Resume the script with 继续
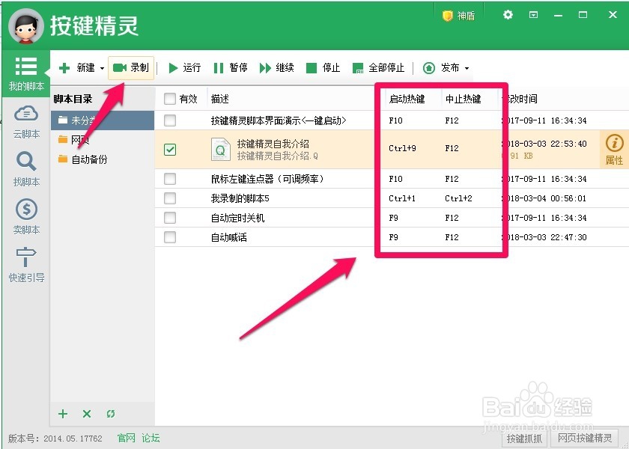The image size is (629, 449). pyautogui.click(x=277, y=68)
